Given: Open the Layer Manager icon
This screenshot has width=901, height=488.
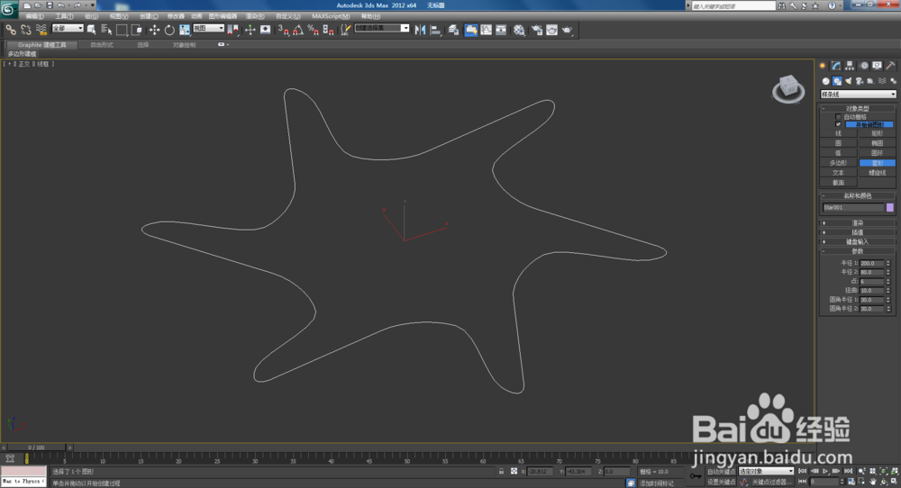Looking at the screenshot, I should tap(453, 30).
